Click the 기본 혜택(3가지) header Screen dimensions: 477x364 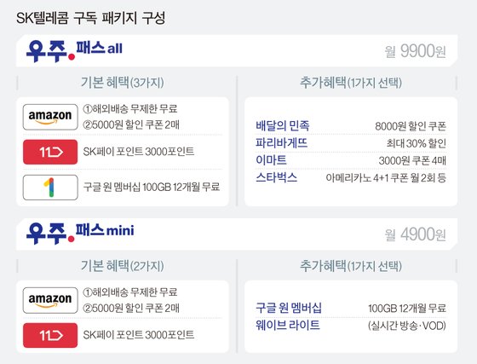point(123,83)
